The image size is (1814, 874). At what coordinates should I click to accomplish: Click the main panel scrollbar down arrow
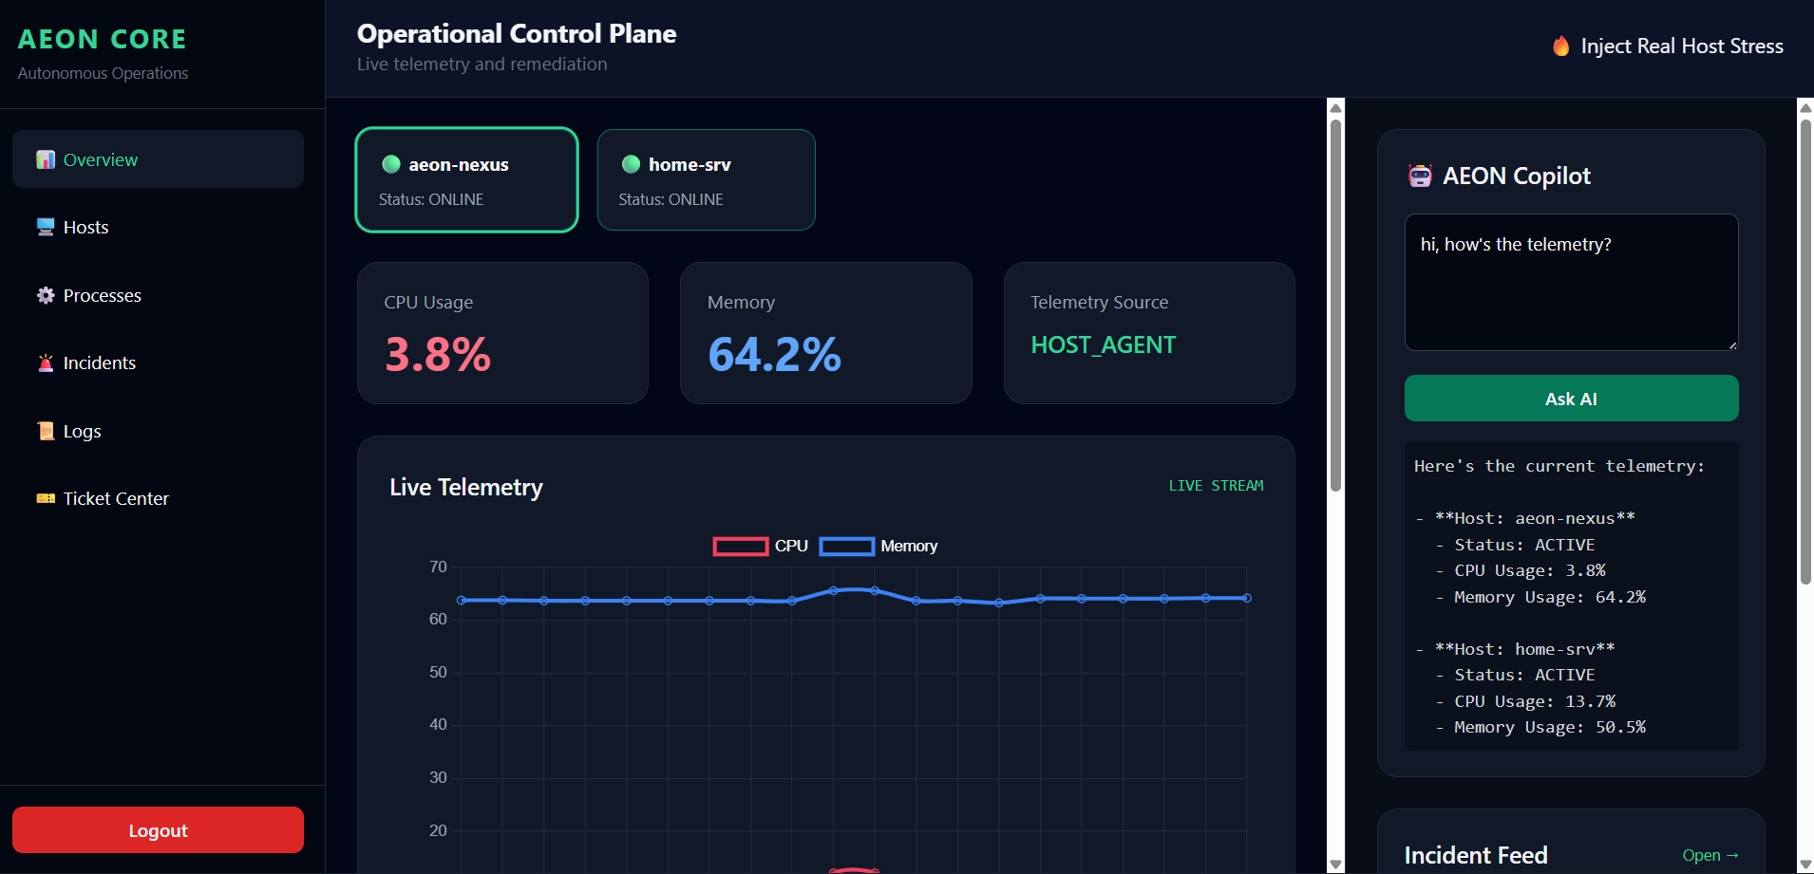tap(1335, 865)
